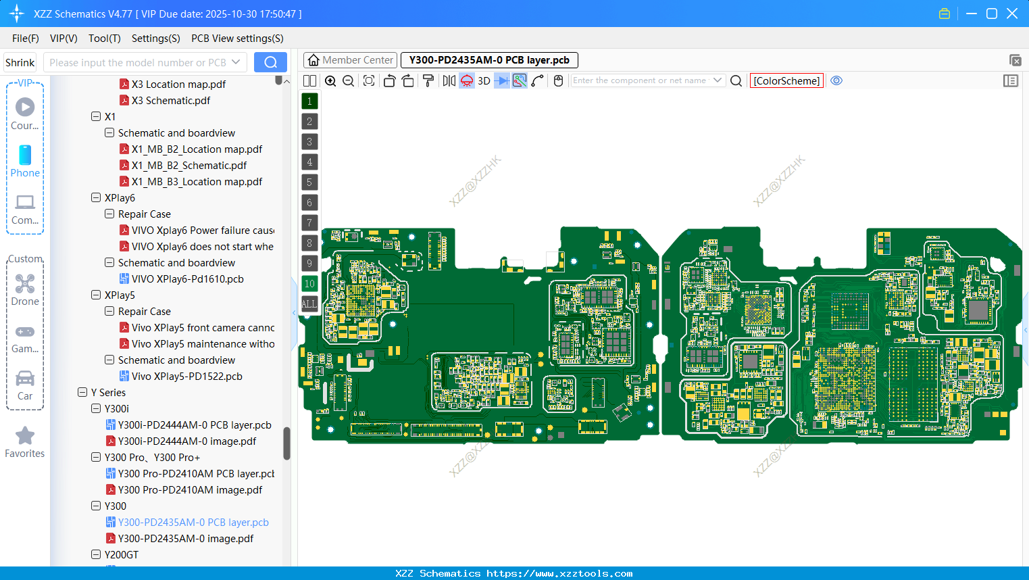
Task: Open the split-screen view icon
Action: [309, 80]
